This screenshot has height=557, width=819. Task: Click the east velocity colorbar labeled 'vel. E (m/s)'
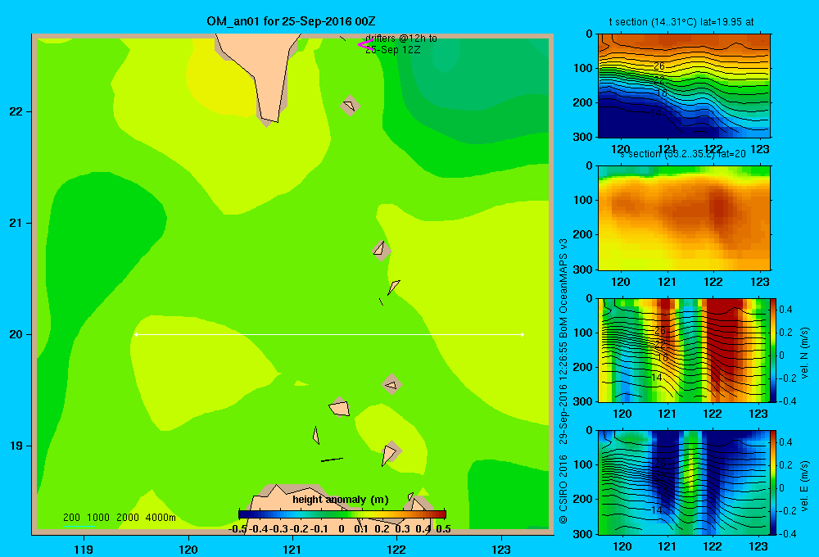click(x=774, y=482)
